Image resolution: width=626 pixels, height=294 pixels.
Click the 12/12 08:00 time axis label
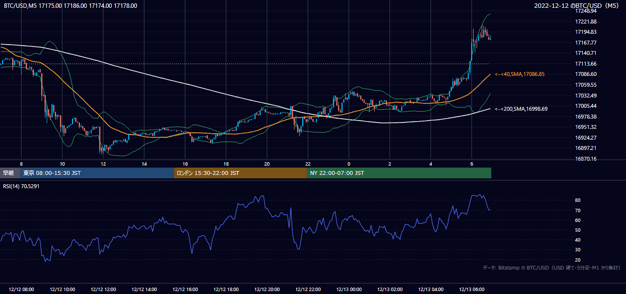click(x=21, y=290)
